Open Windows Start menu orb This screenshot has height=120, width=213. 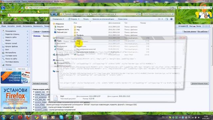click(x=3, y=117)
